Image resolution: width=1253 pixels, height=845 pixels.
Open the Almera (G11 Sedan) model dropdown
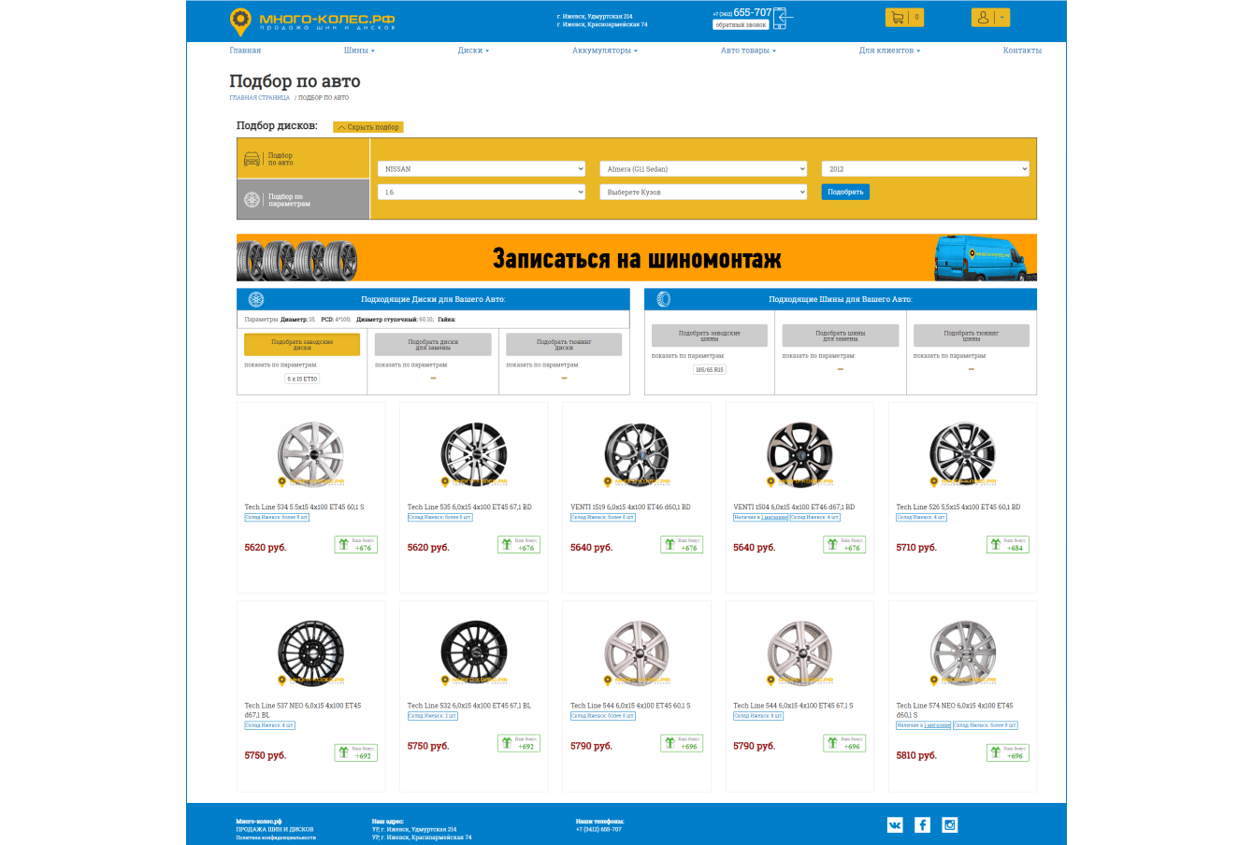pyautogui.click(x=703, y=169)
